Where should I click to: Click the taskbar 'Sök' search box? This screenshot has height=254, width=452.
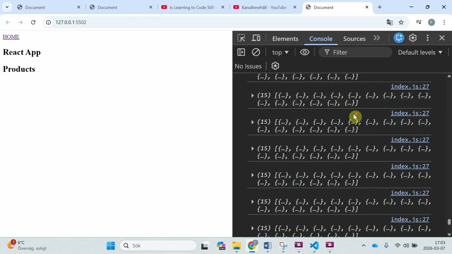point(158,246)
